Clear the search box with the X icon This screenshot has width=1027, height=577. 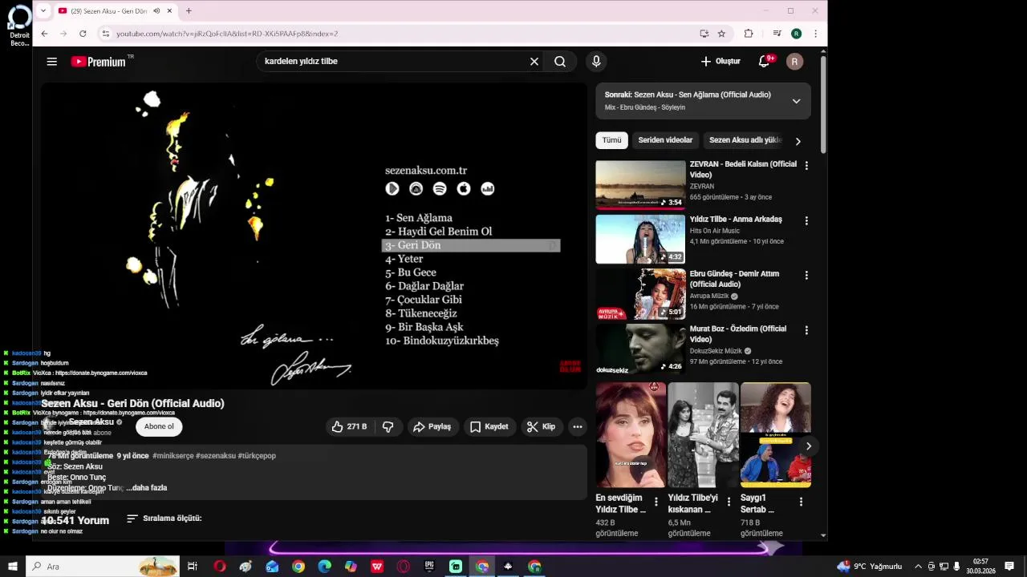[534, 62]
